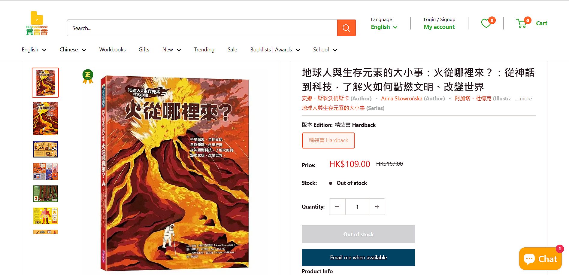This screenshot has width=569, height=275.
Task: Show more authors via more link
Action: coord(523,99)
